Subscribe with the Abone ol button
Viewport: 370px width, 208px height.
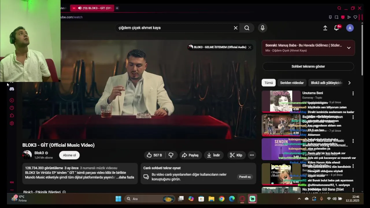69,155
